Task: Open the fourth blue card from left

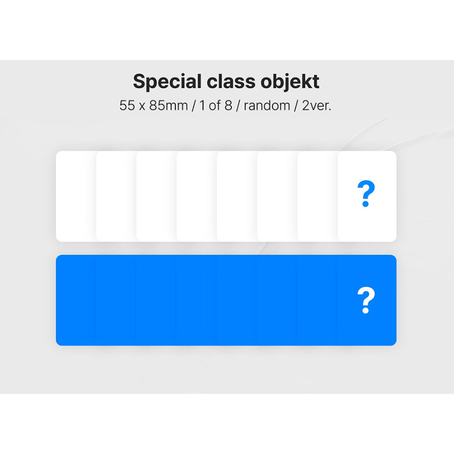Action: (196, 301)
